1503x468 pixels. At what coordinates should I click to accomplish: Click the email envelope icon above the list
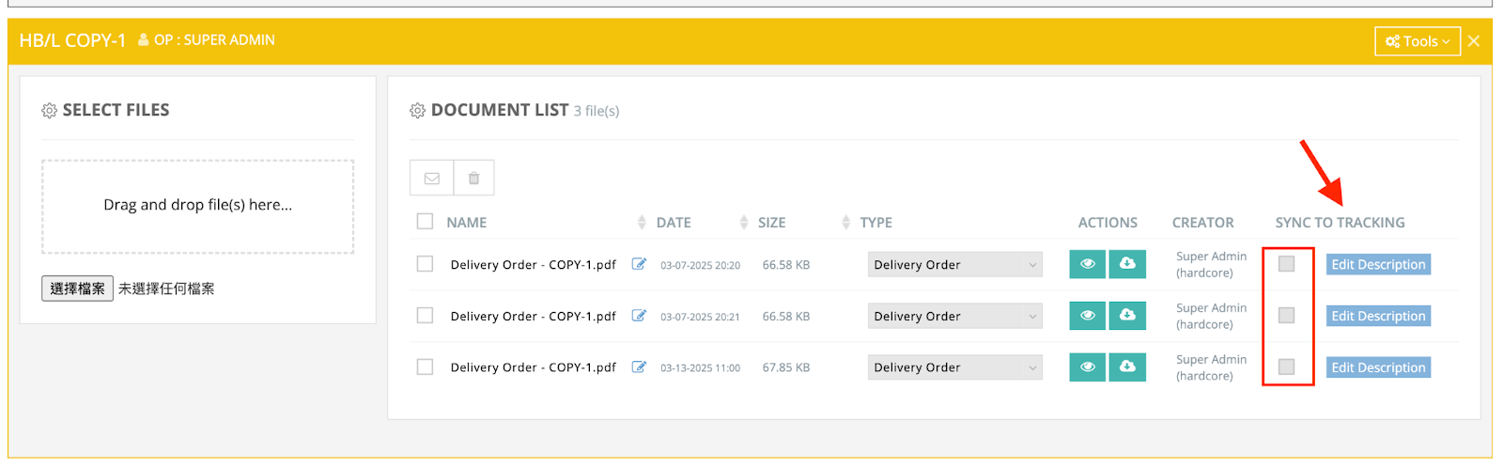pyautogui.click(x=432, y=178)
